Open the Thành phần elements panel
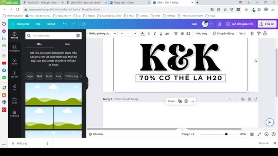 pyautogui.click(x=14, y=48)
